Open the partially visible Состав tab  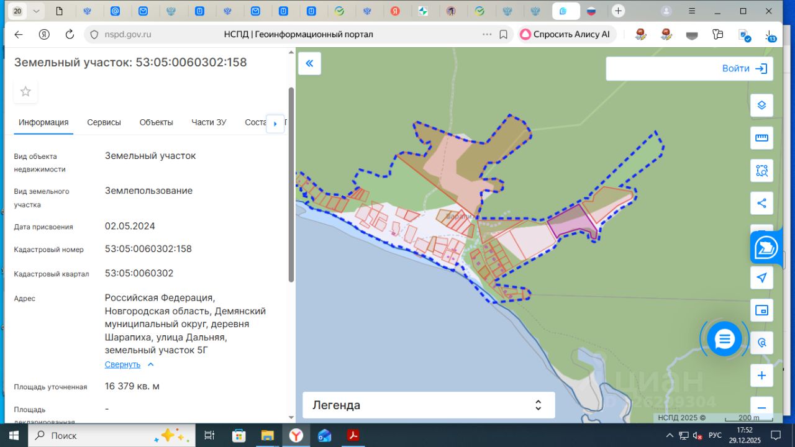tap(256, 122)
